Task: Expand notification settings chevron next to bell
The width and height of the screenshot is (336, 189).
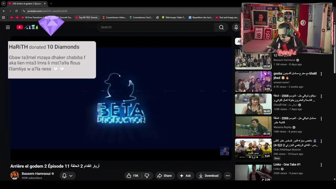Action: coord(71,176)
